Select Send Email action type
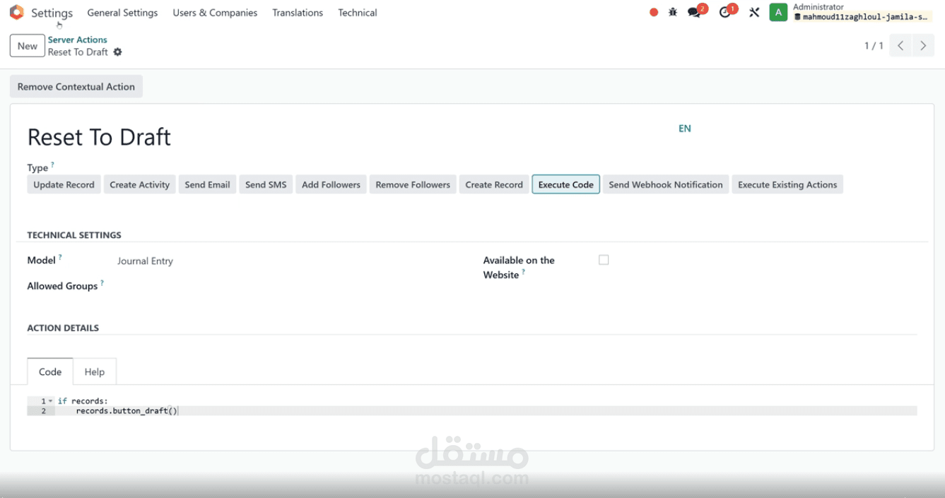 tap(207, 184)
